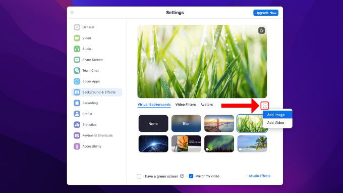This screenshot has width=343, height=193.
Task: Select the beach palm tree video background
Action: (252, 143)
